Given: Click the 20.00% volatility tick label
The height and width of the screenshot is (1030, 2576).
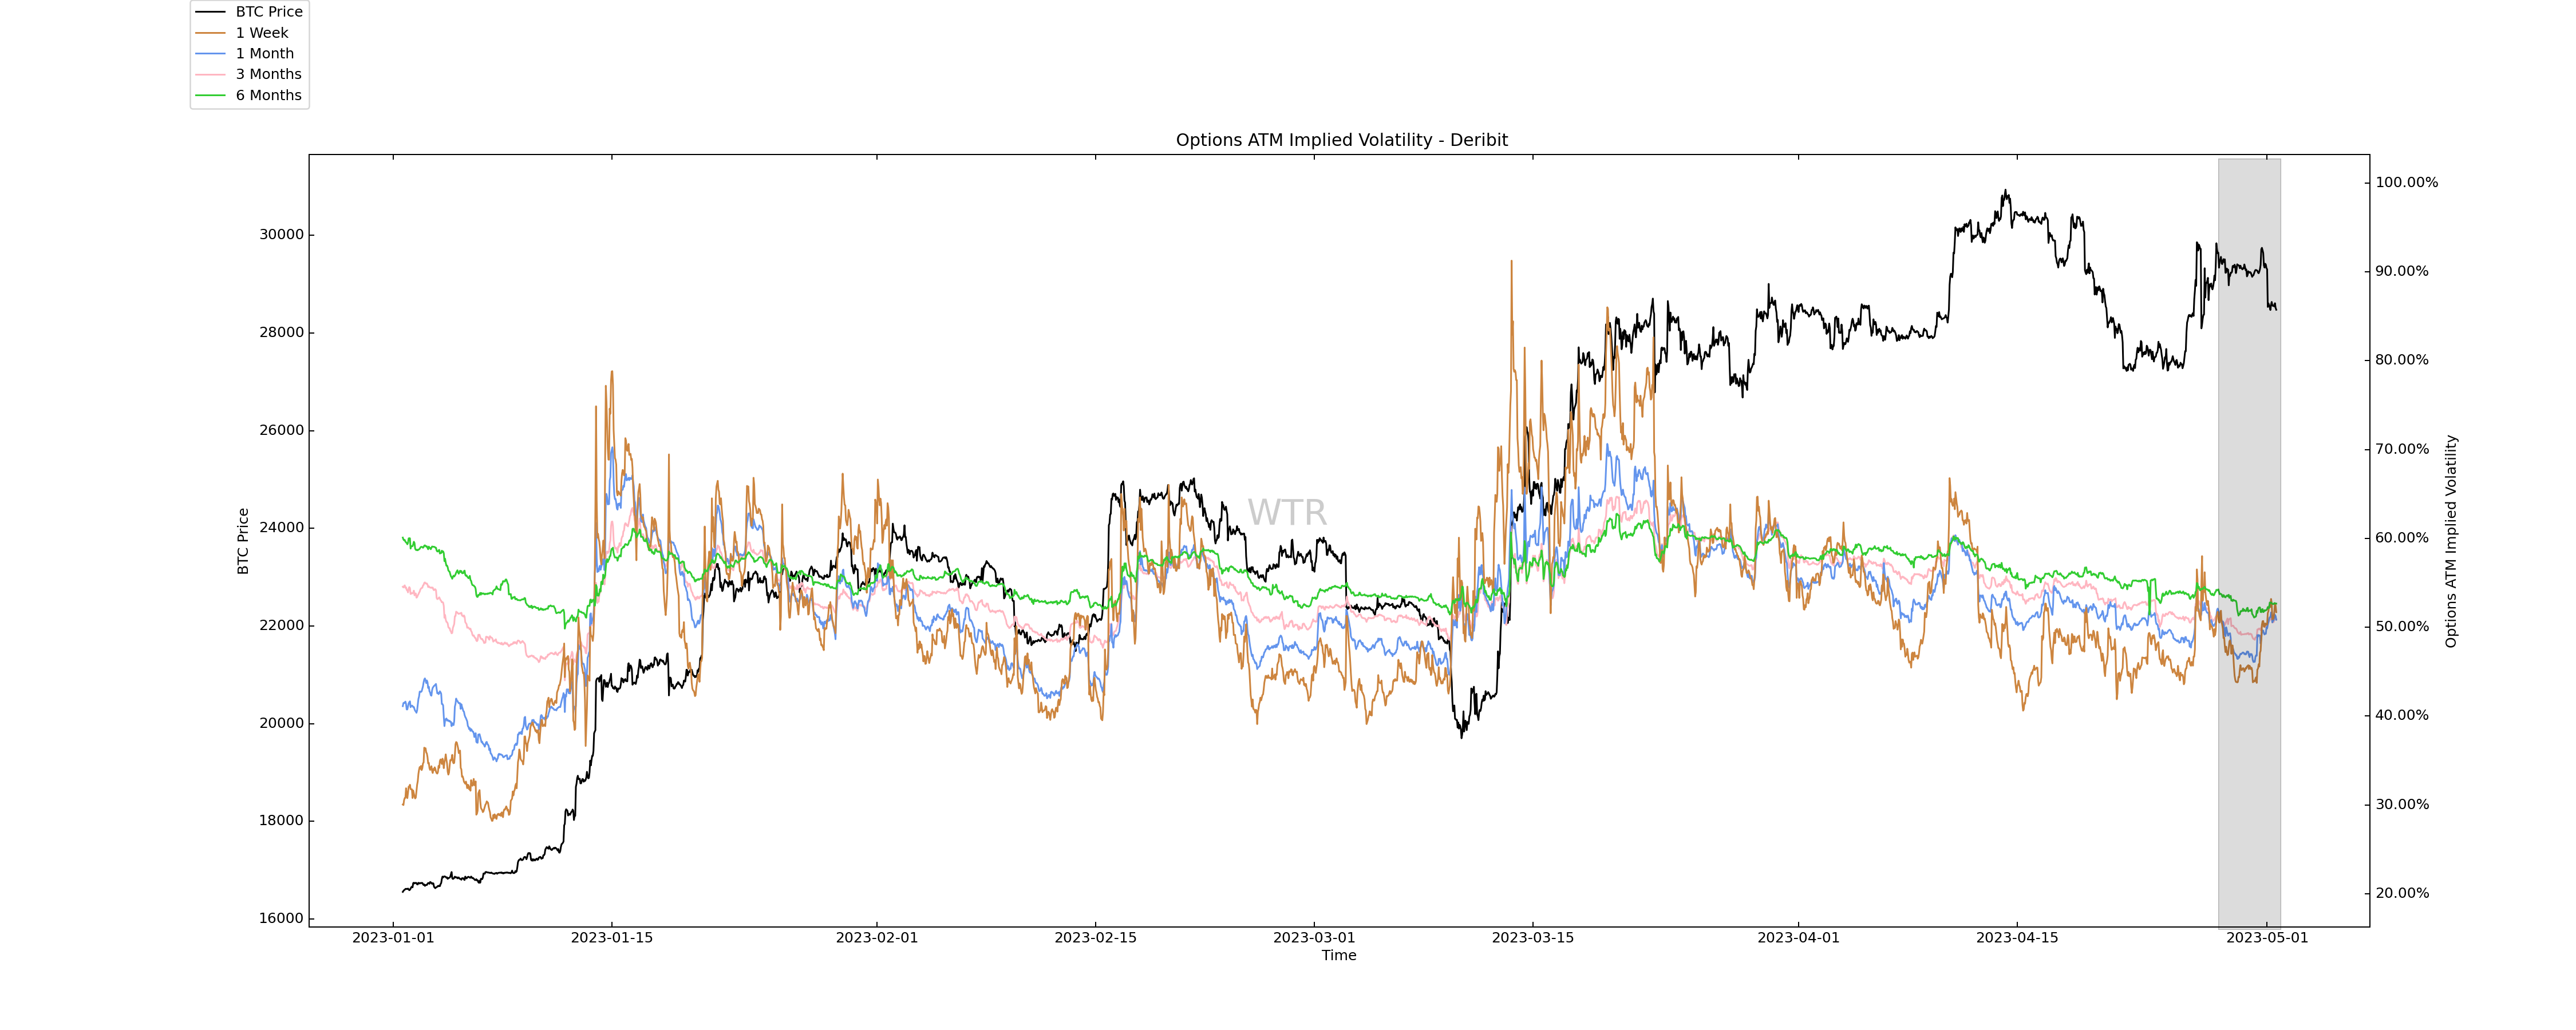Looking at the screenshot, I should 2402,893.
